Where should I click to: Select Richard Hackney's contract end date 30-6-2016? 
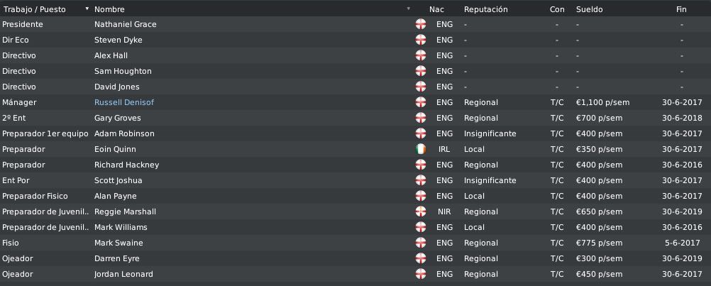point(682,165)
